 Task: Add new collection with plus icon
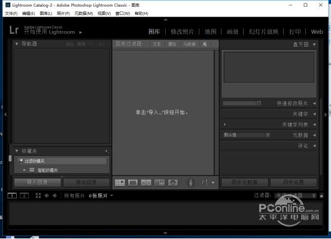(x=107, y=151)
